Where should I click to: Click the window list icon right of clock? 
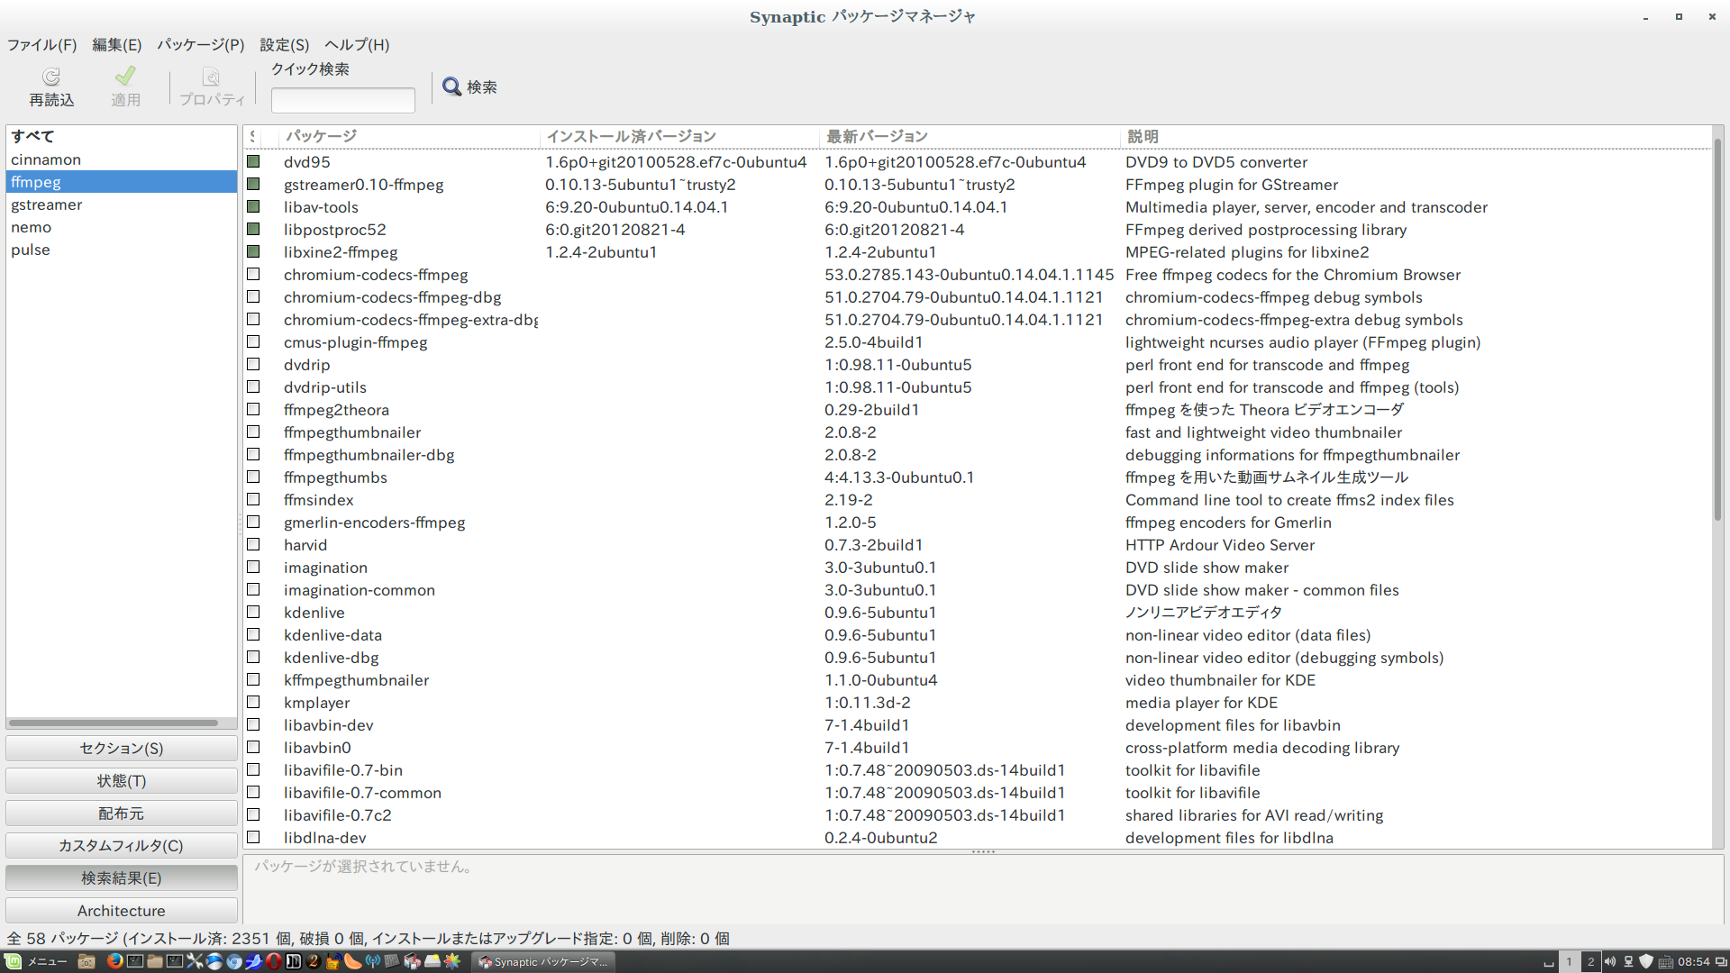pos(1721,961)
